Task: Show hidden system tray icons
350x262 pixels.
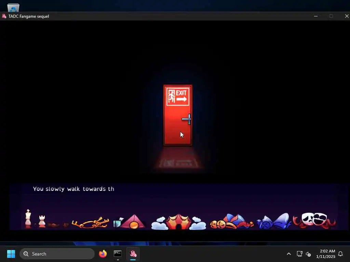Action: coord(288,254)
